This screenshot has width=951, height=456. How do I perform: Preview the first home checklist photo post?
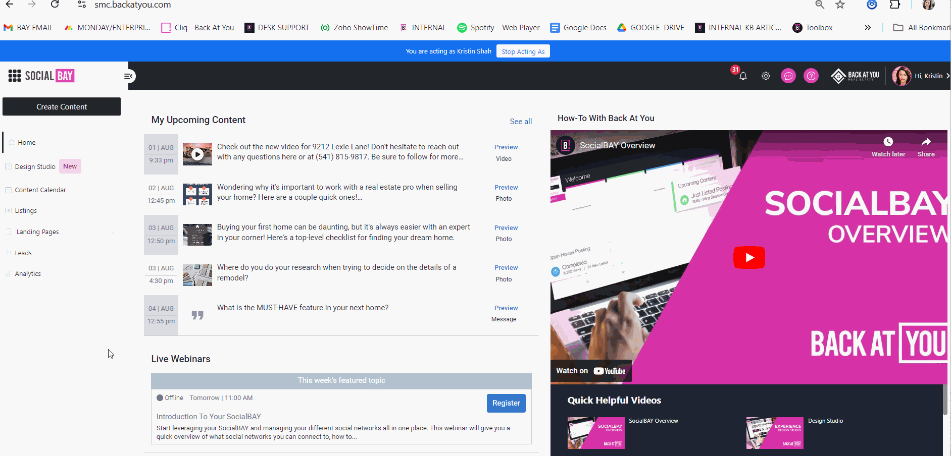click(506, 228)
